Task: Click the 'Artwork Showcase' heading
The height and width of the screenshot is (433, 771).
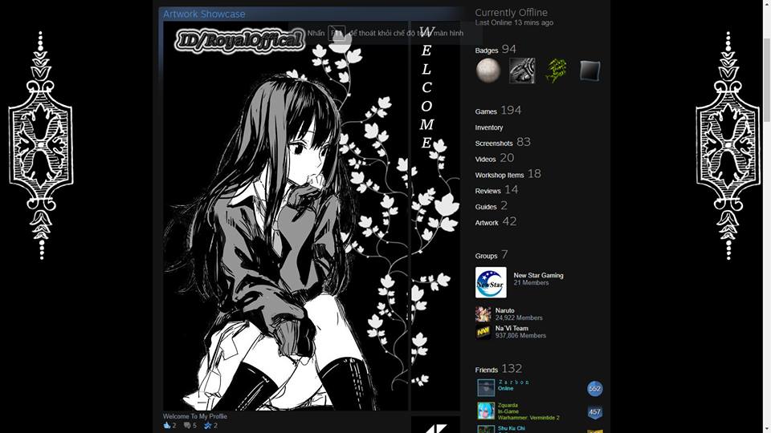Action: tap(204, 14)
